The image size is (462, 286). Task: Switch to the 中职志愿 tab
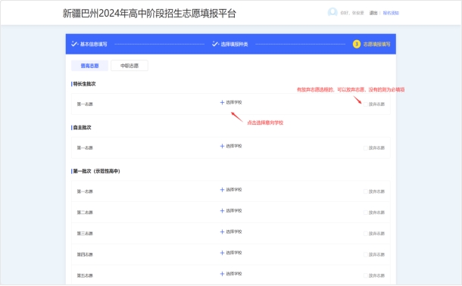130,66
